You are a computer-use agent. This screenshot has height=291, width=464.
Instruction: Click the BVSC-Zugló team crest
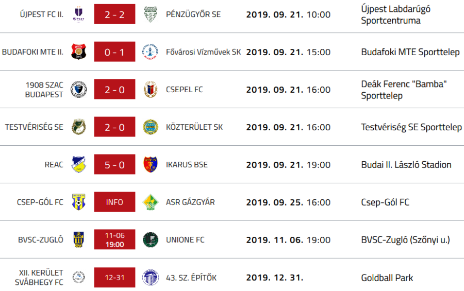(x=78, y=240)
